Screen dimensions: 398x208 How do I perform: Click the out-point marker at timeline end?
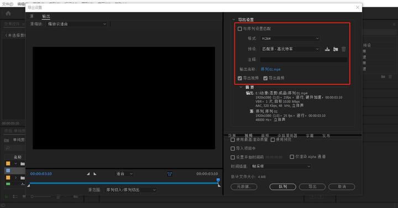219,185
